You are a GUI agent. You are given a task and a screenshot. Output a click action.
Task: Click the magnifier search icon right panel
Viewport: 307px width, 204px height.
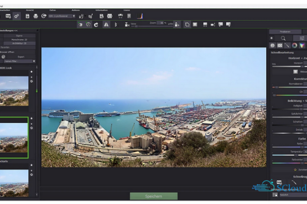[x=283, y=38]
